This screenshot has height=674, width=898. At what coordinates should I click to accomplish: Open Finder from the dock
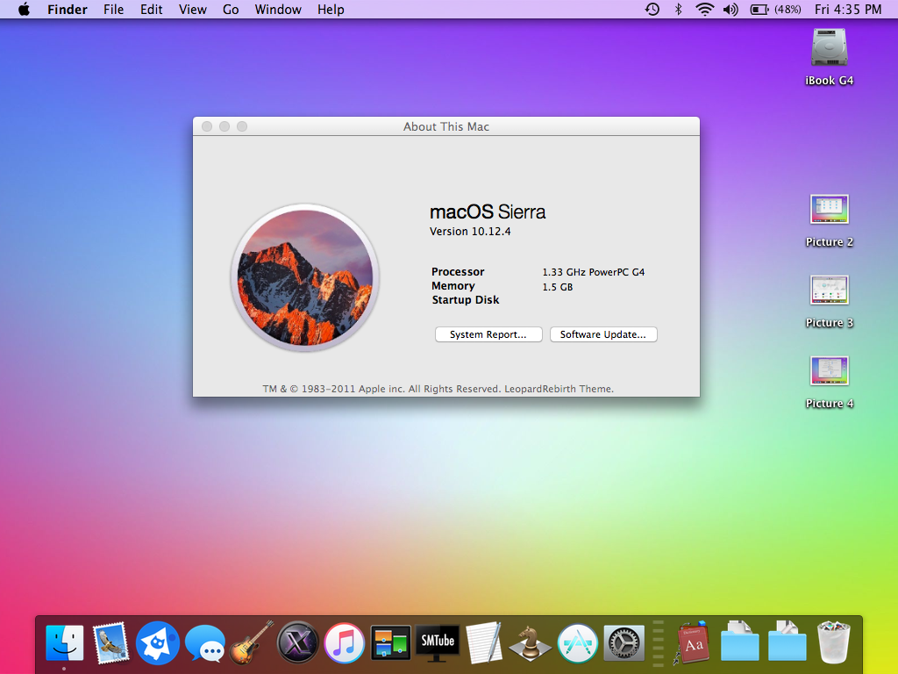pyautogui.click(x=64, y=643)
